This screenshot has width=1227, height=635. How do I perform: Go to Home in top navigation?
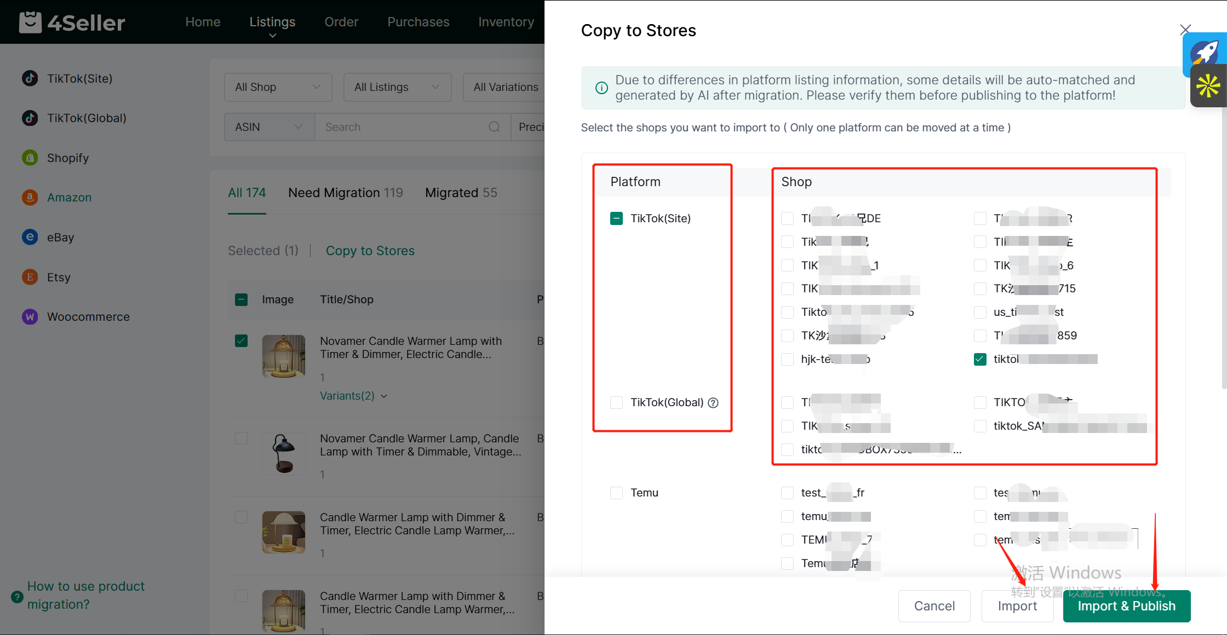pos(203,22)
